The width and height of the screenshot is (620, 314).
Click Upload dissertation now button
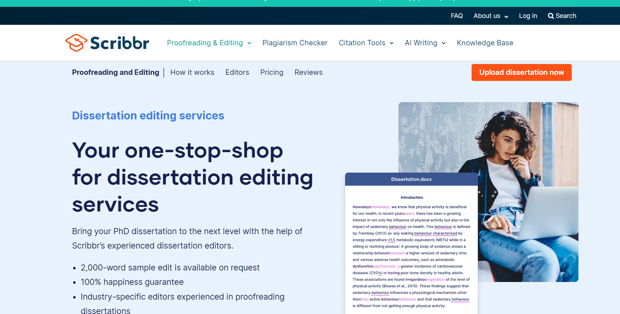pos(521,72)
